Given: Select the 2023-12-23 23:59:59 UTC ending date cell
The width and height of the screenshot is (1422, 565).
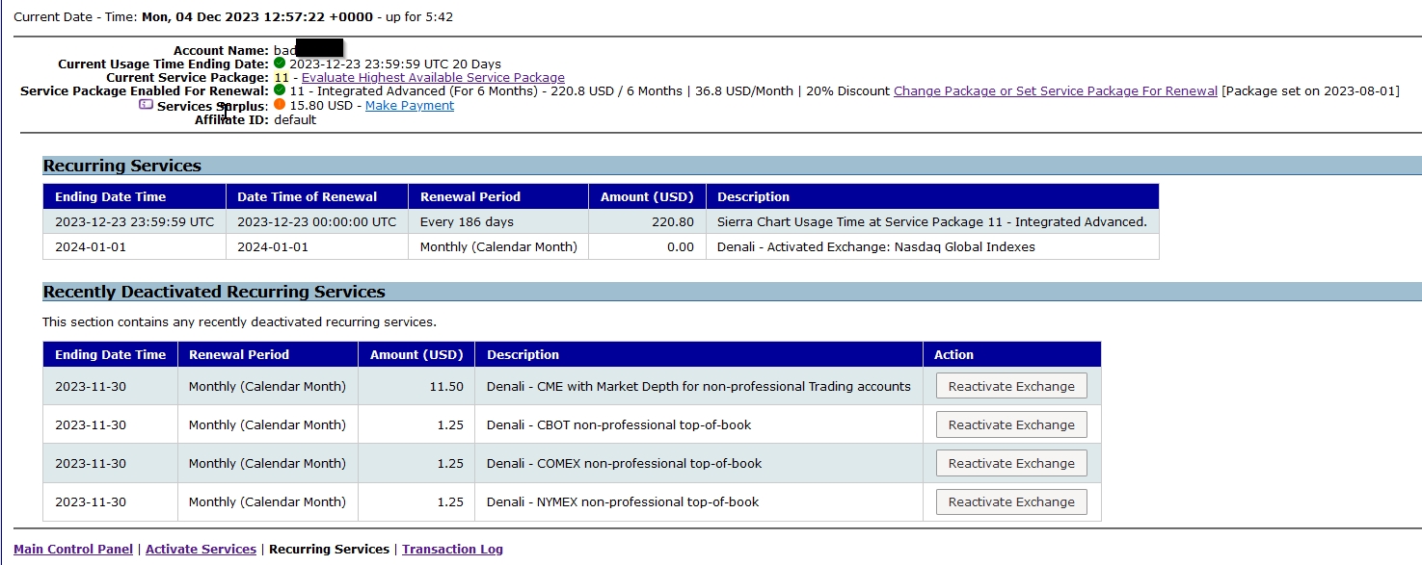Looking at the screenshot, I should (135, 221).
